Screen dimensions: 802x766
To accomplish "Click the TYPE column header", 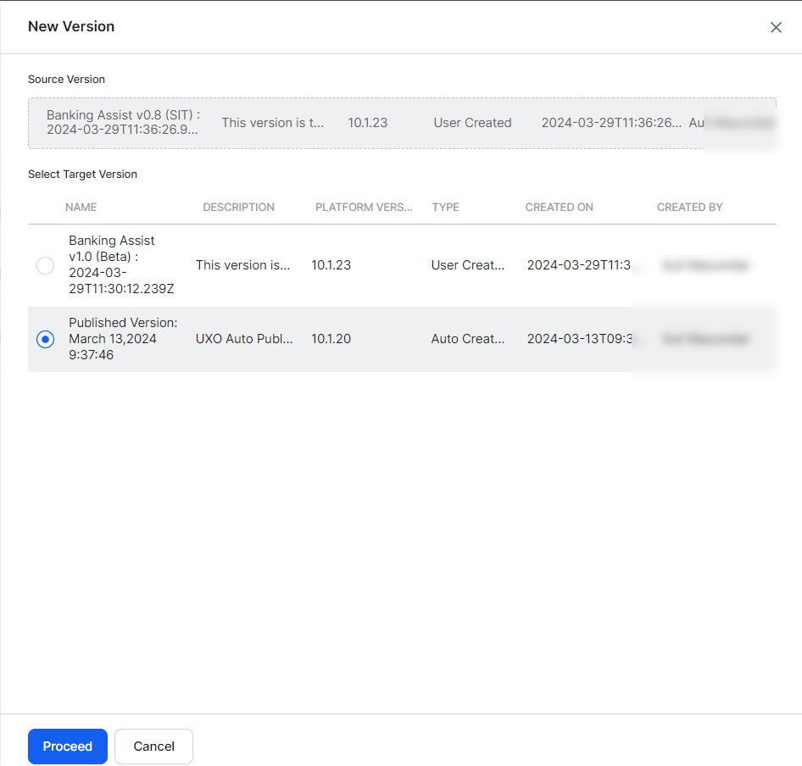I will [x=445, y=207].
